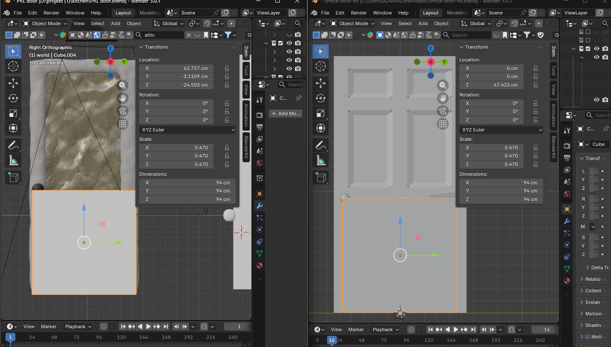The image size is (611, 347).
Task: Select the Measure tool in right window
Action: pos(321,160)
